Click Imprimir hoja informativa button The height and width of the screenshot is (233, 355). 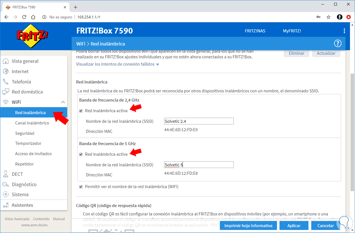[248, 226]
